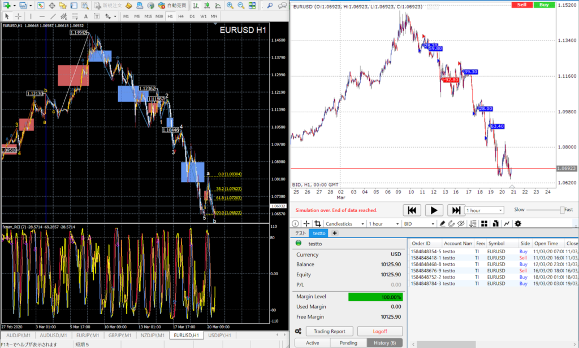Select the equidistant channel tool

(x=63, y=16)
